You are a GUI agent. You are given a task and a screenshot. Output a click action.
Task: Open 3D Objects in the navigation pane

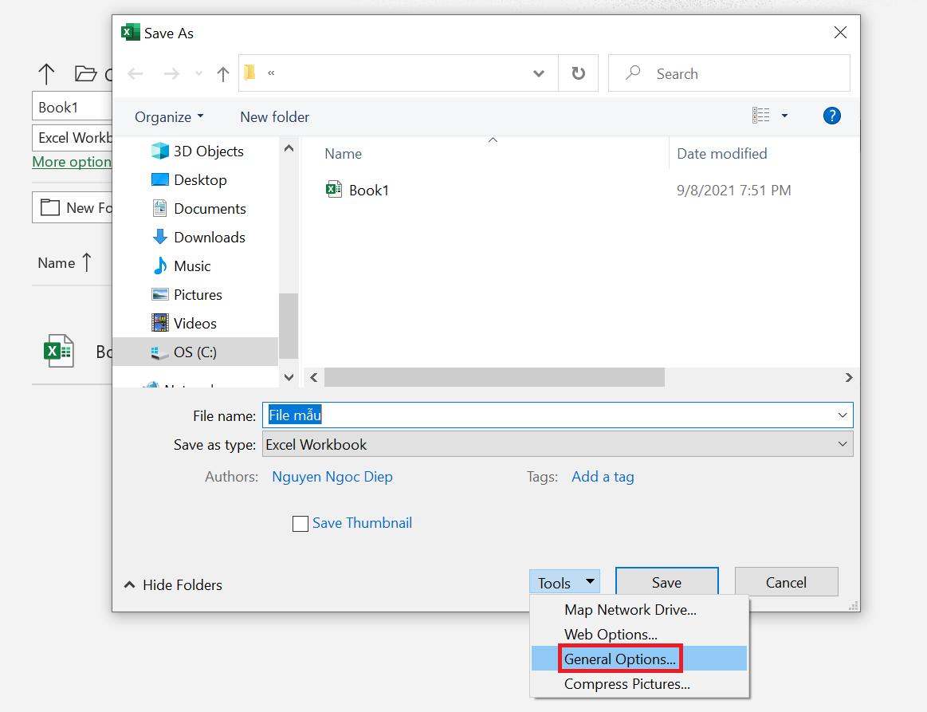coord(208,151)
